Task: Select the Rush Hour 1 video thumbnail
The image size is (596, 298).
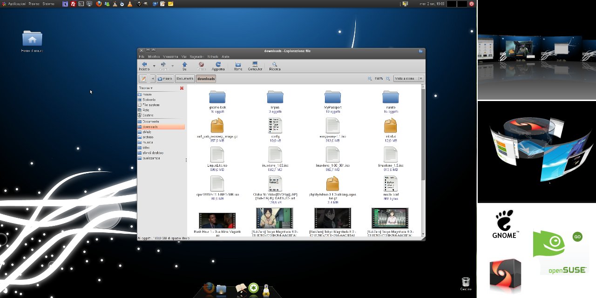Action: point(217,220)
